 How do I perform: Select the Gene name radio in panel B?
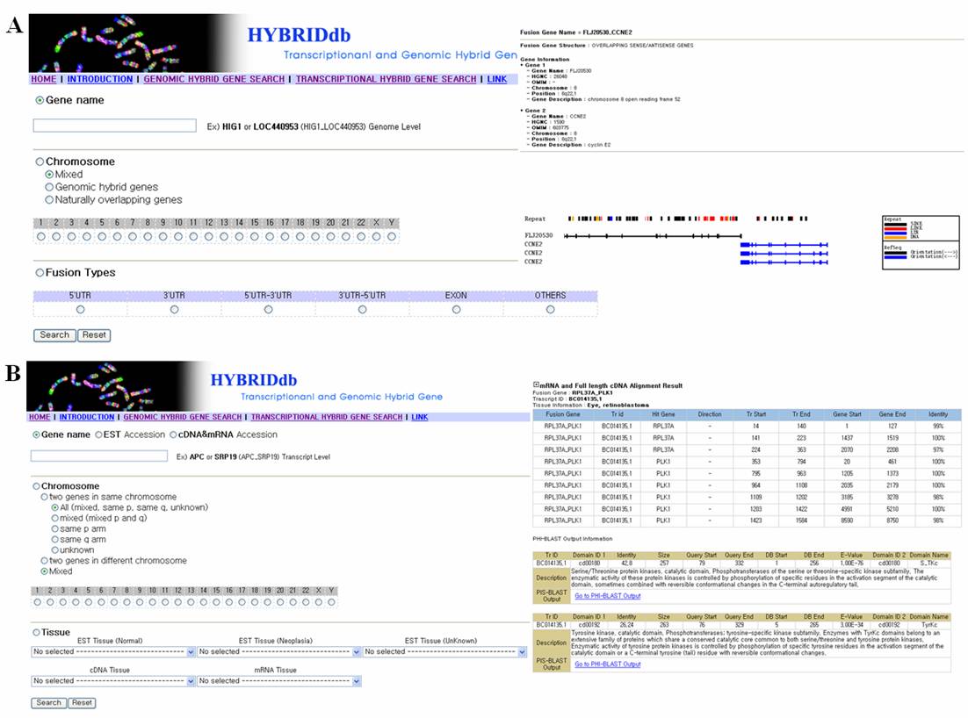click(x=36, y=434)
